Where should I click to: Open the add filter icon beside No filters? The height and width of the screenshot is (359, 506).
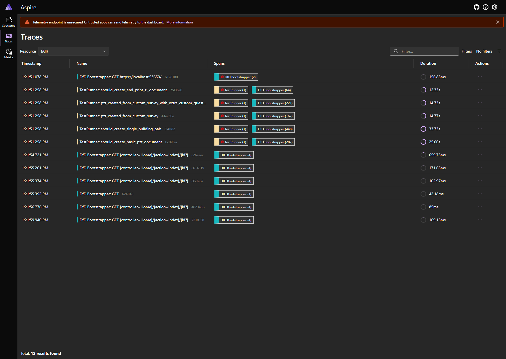[x=499, y=51]
